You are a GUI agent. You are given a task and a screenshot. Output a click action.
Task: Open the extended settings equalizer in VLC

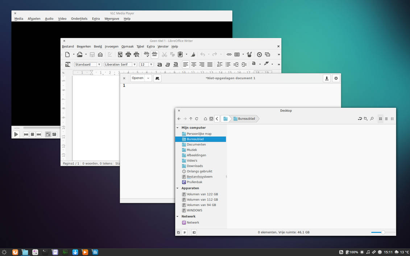coord(54,134)
